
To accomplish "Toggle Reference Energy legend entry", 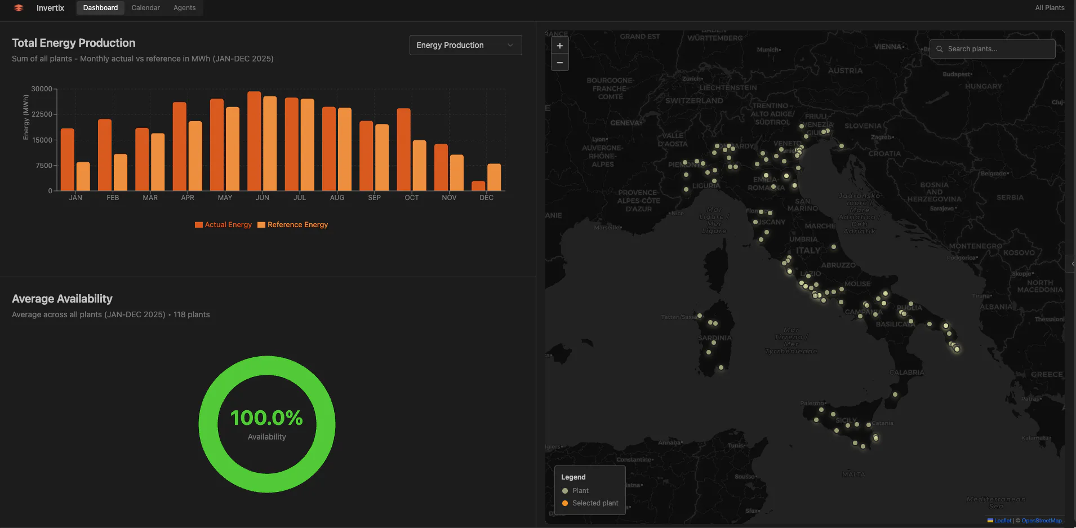I will (292, 225).
